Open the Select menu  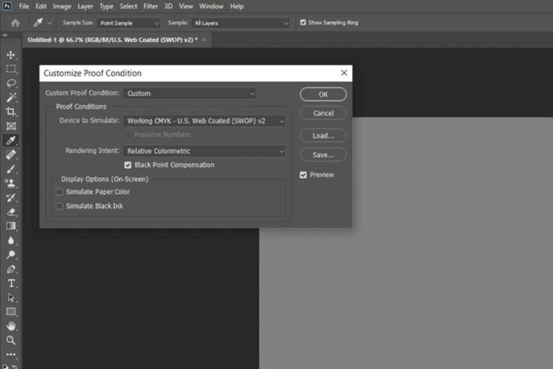tap(129, 6)
